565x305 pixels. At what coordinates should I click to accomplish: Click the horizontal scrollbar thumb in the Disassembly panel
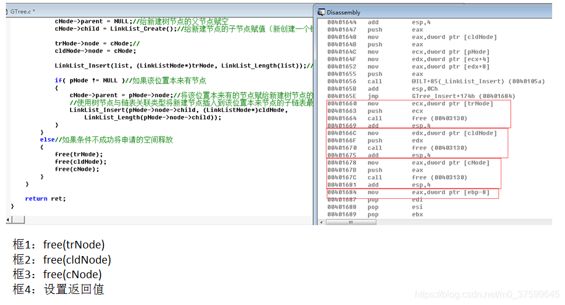click(x=351, y=222)
